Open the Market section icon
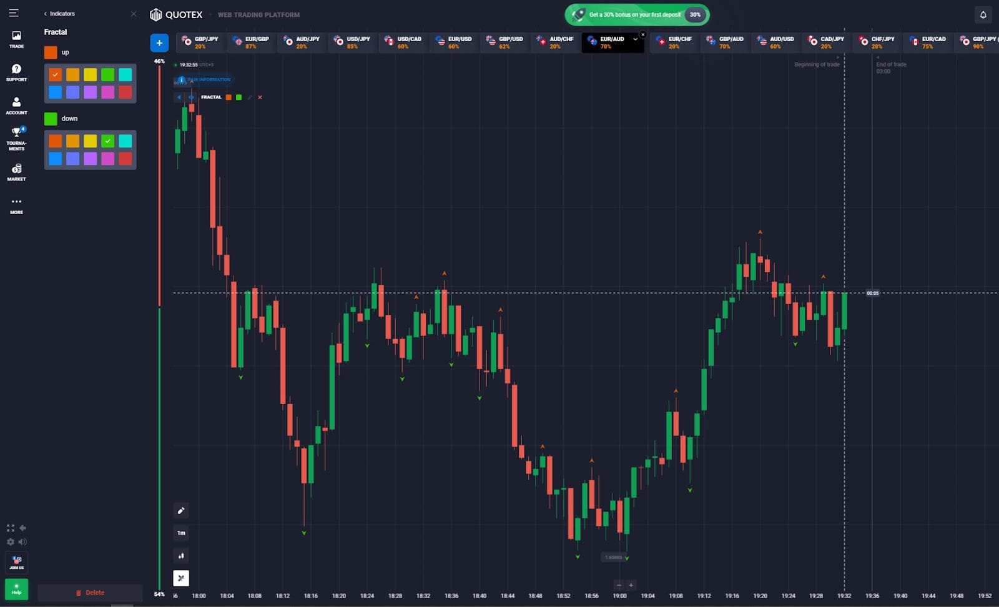Viewport: 999px width, 607px height. click(x=16, y=172)
